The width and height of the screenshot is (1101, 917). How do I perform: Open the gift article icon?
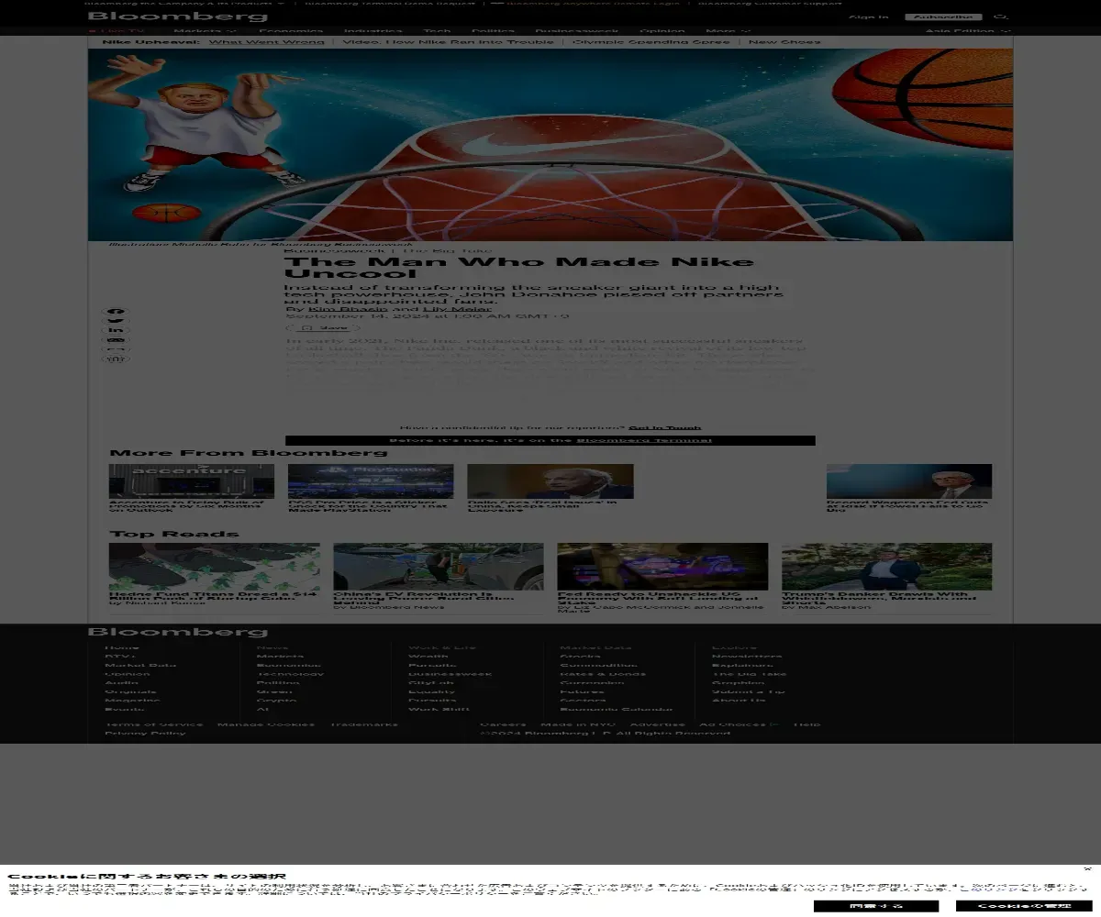[x=116, y=359]
